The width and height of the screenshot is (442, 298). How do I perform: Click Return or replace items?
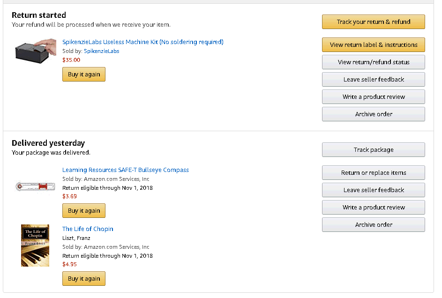pos(373,172)
